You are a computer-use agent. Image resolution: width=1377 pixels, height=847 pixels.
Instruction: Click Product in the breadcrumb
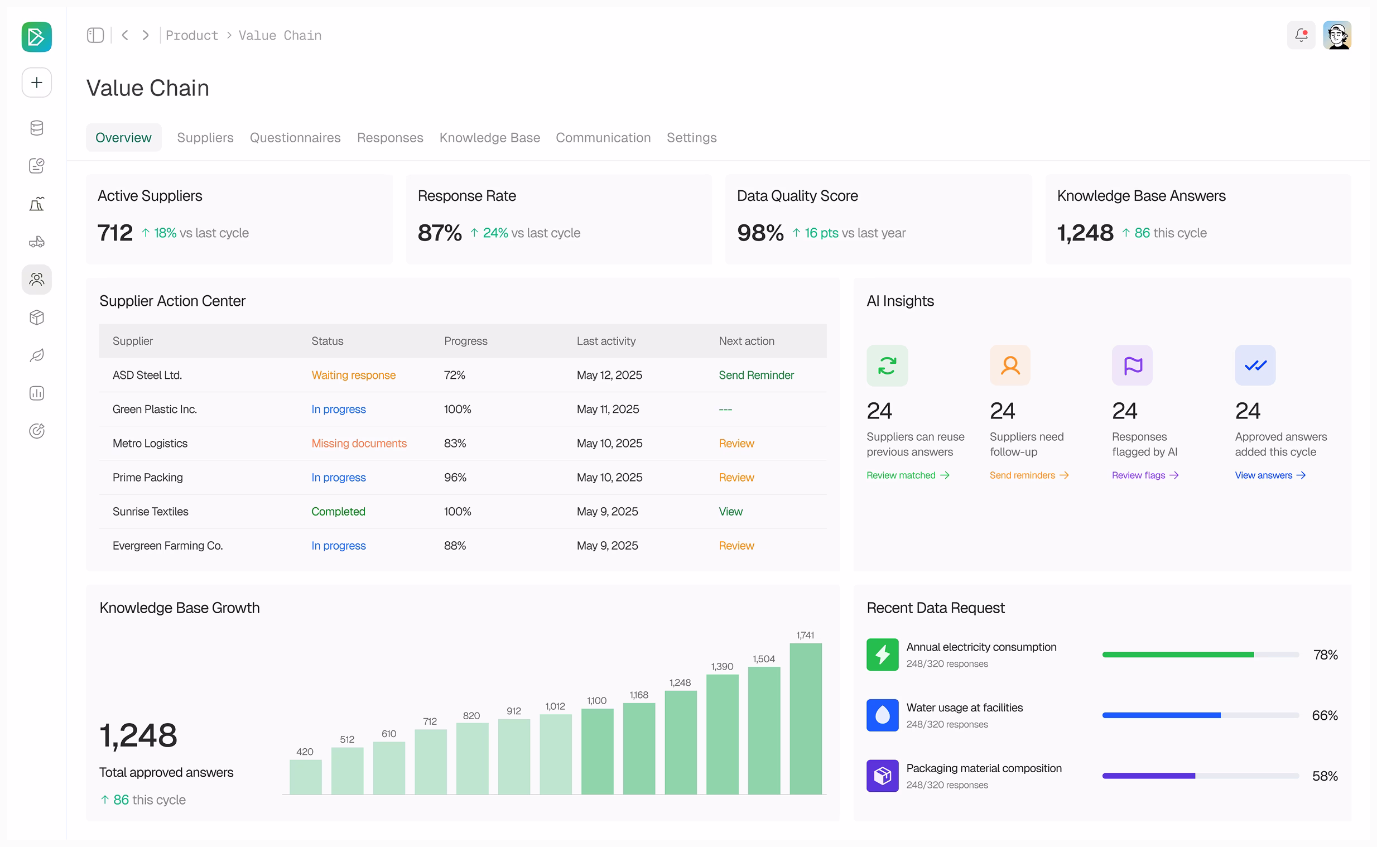coord(192,35)
